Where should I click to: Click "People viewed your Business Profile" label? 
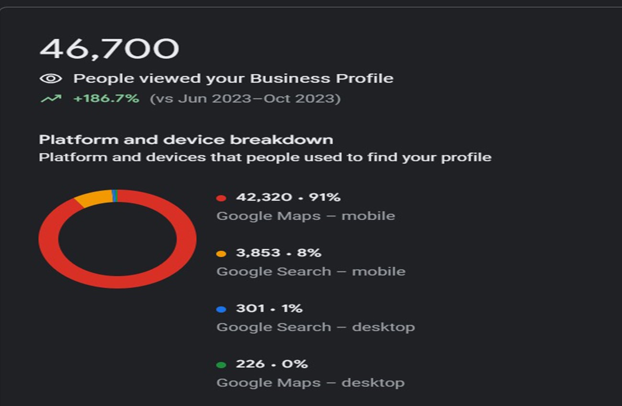[x=233, y=79]
